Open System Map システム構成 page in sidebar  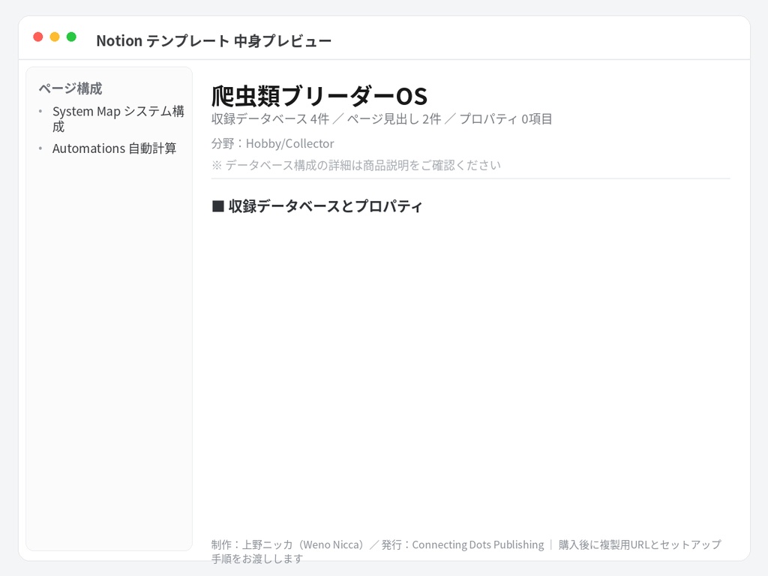(x=118, y=119)
